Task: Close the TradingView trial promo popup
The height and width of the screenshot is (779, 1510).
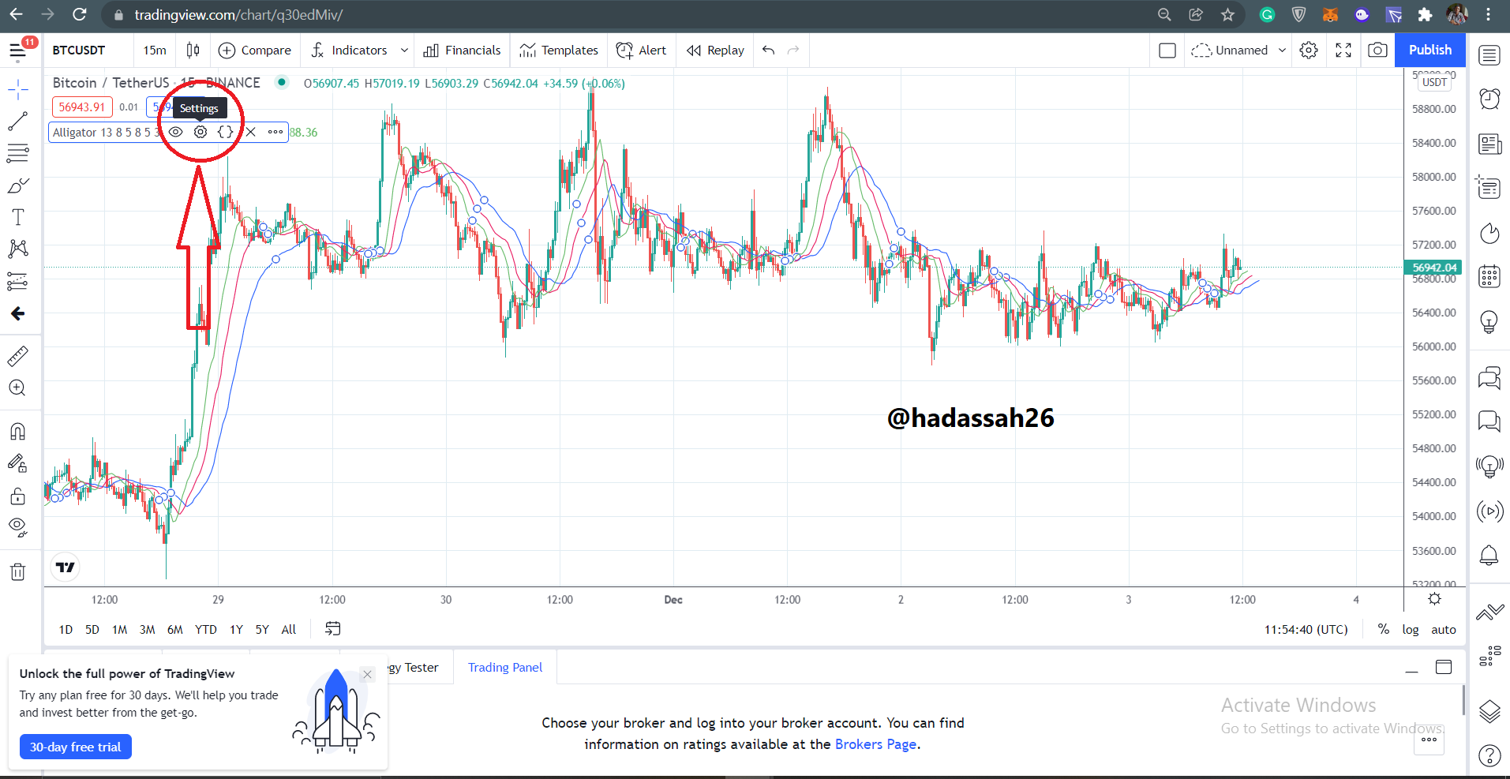Action: [x=367, y=674]
